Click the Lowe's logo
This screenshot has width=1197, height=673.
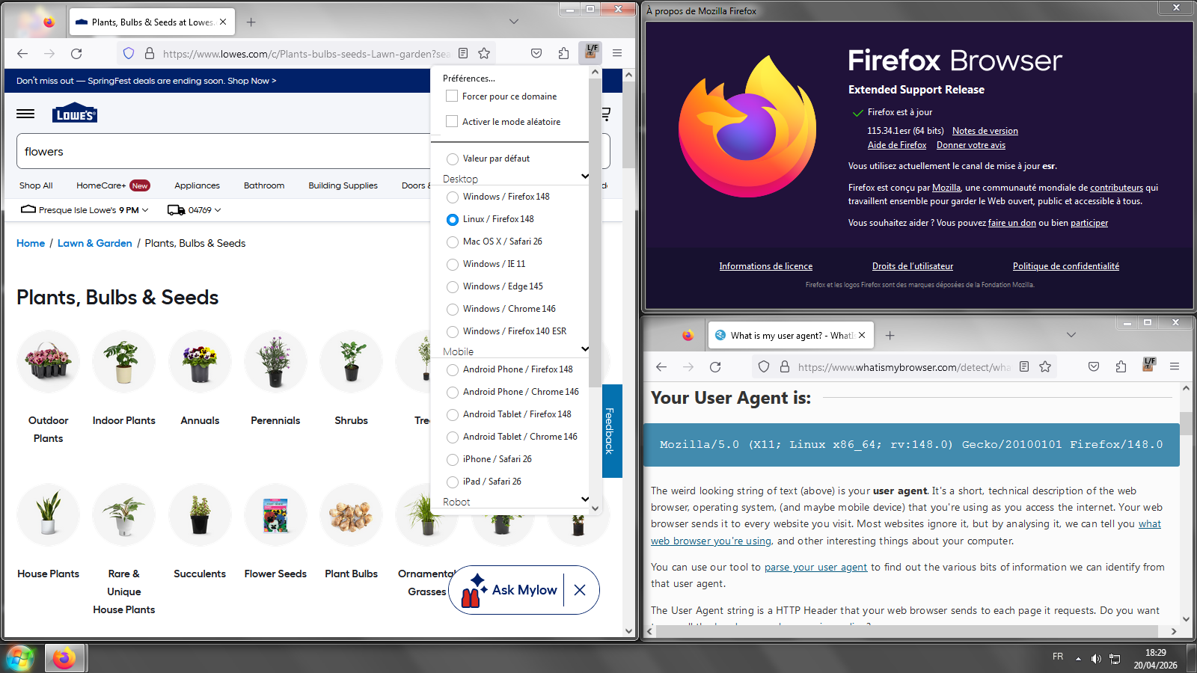pos(75,113)
